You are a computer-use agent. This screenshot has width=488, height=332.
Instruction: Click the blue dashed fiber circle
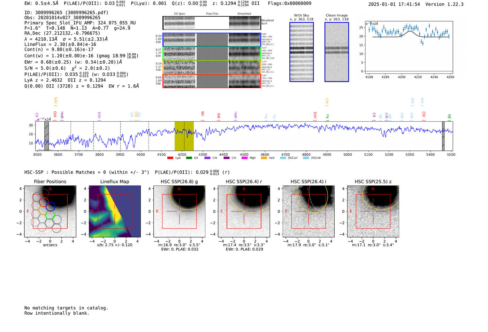coord(51,206)
